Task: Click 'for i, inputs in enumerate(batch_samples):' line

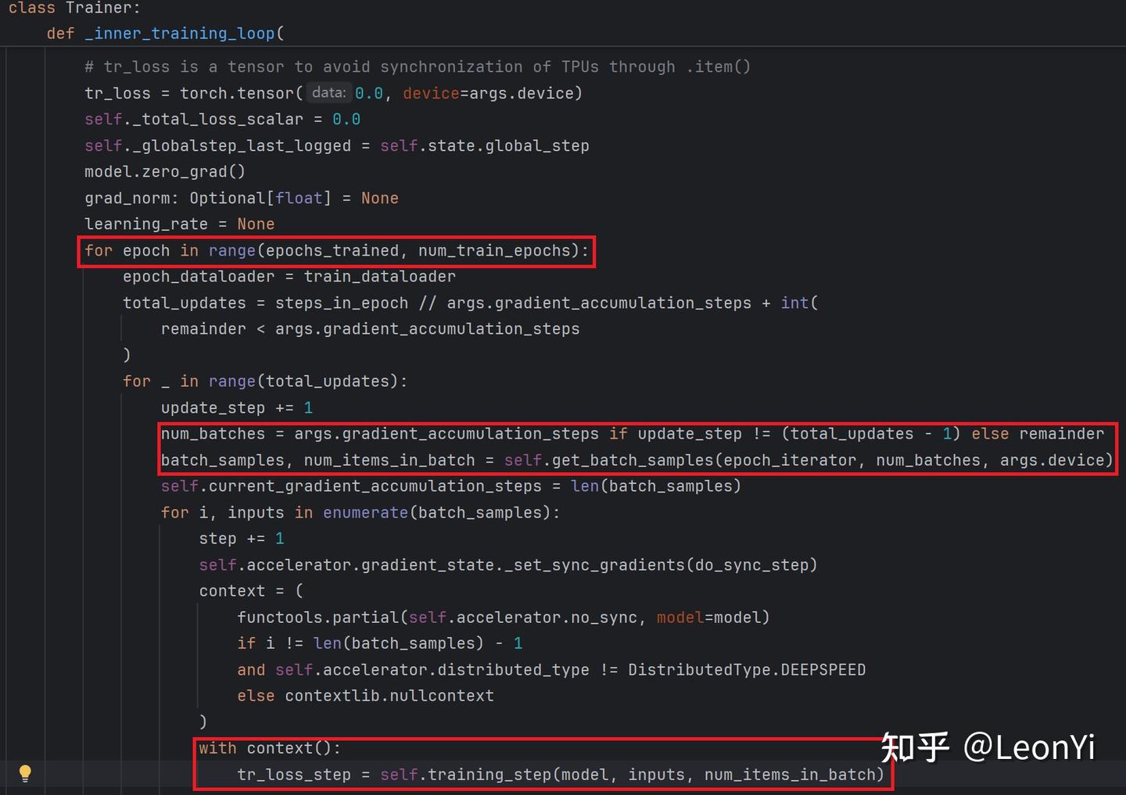Action: [x=360, y=513]
